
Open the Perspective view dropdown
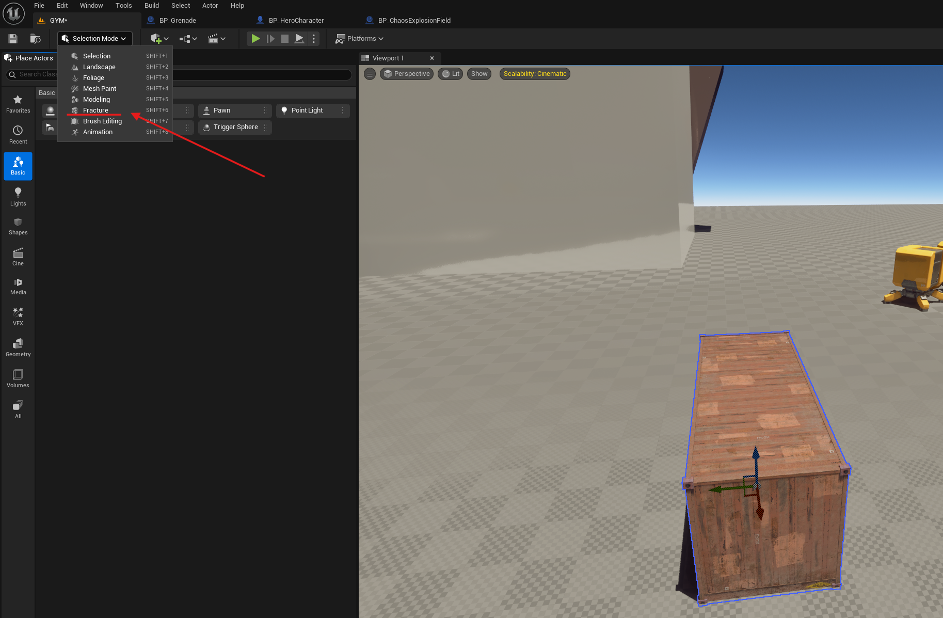(x=407, y=74)
